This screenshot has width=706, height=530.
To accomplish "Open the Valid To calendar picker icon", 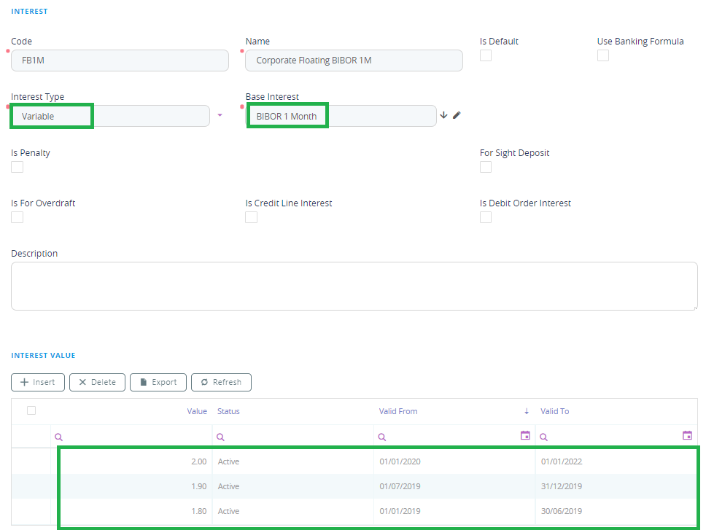I will (687, 435).
